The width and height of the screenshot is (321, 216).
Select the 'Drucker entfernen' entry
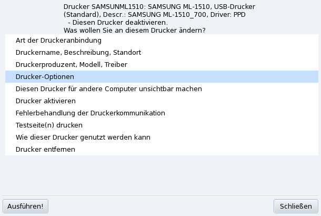click(45, 150)
